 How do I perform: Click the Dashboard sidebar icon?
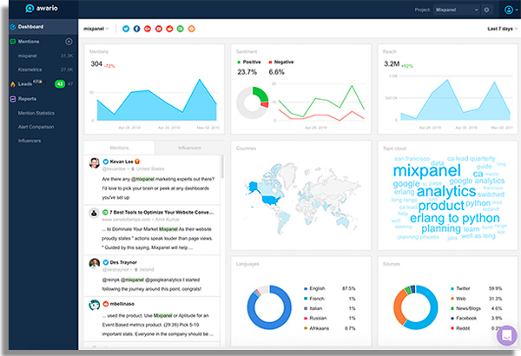[13, 27]
